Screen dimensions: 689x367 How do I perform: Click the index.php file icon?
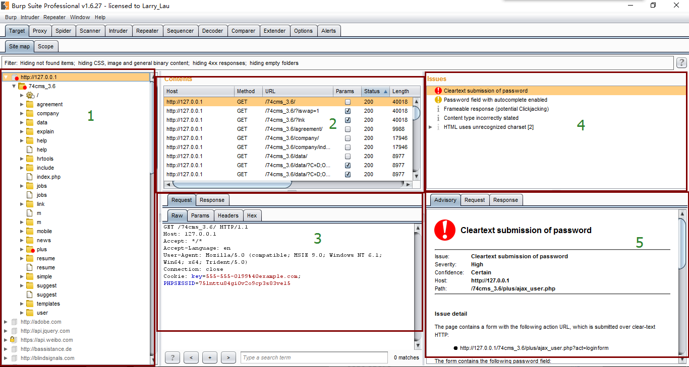30,177
